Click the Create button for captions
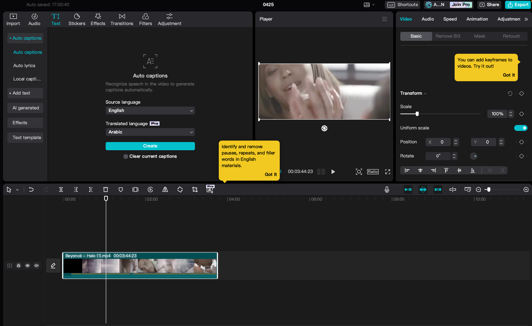 (x=150, y=146)
